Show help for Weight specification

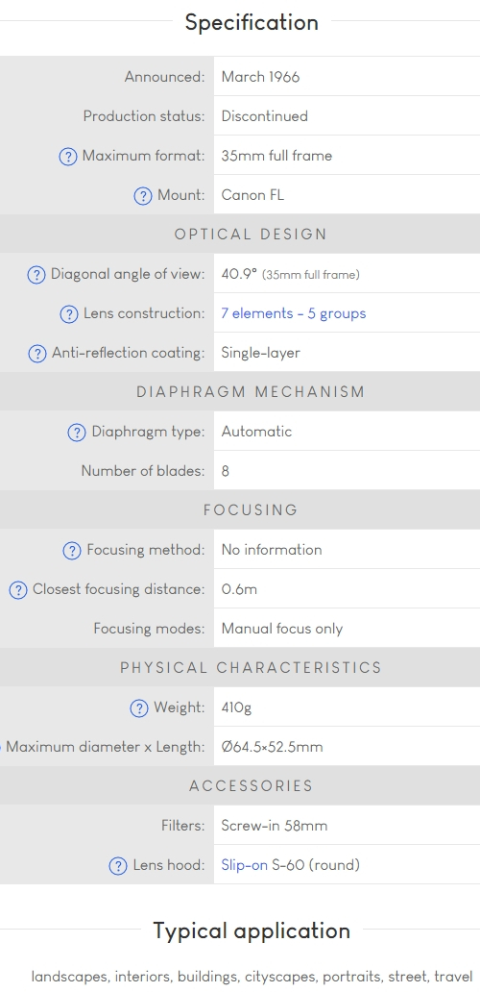[x=139, y=707]
